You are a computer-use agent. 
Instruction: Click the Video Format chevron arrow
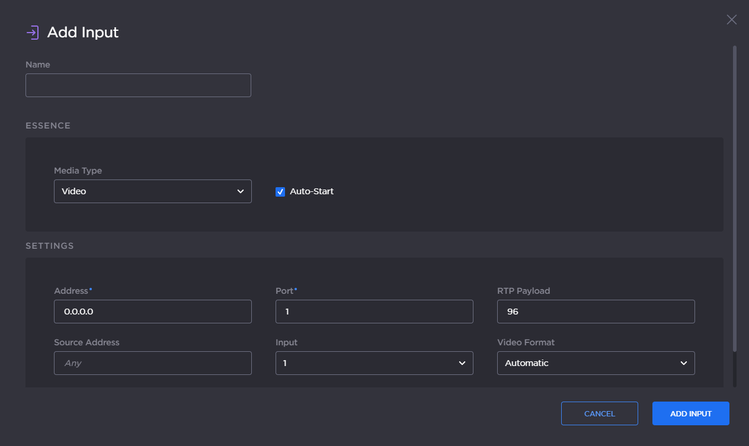[x=684, y=363]
